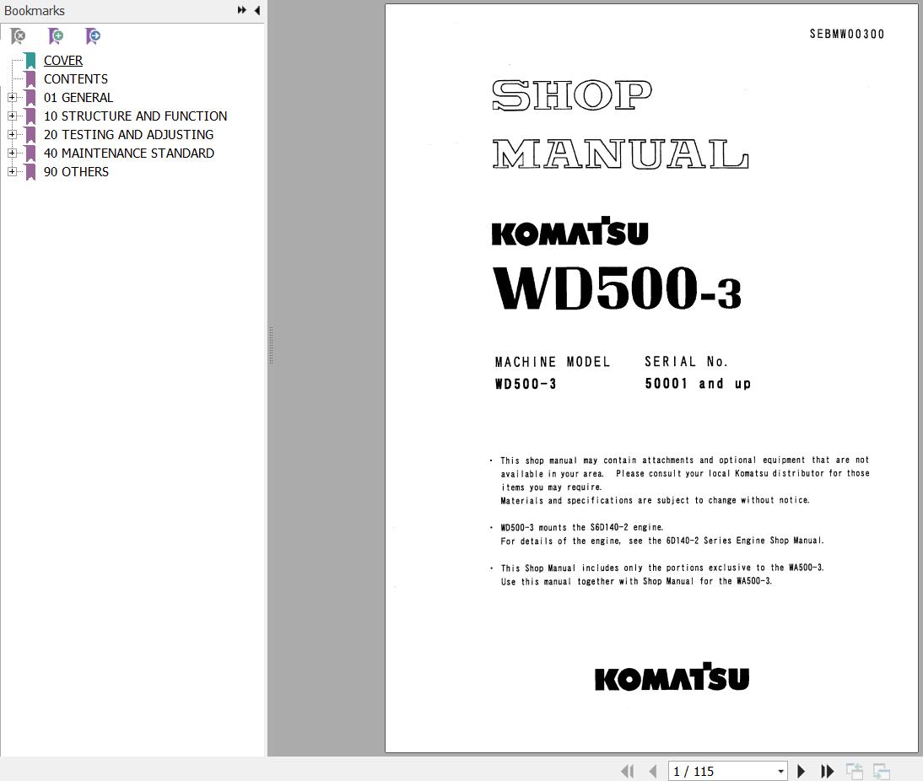The width and height of the screenshot is (923, 781).
Task: Jump to the last page
Action: tap(827, 771)
